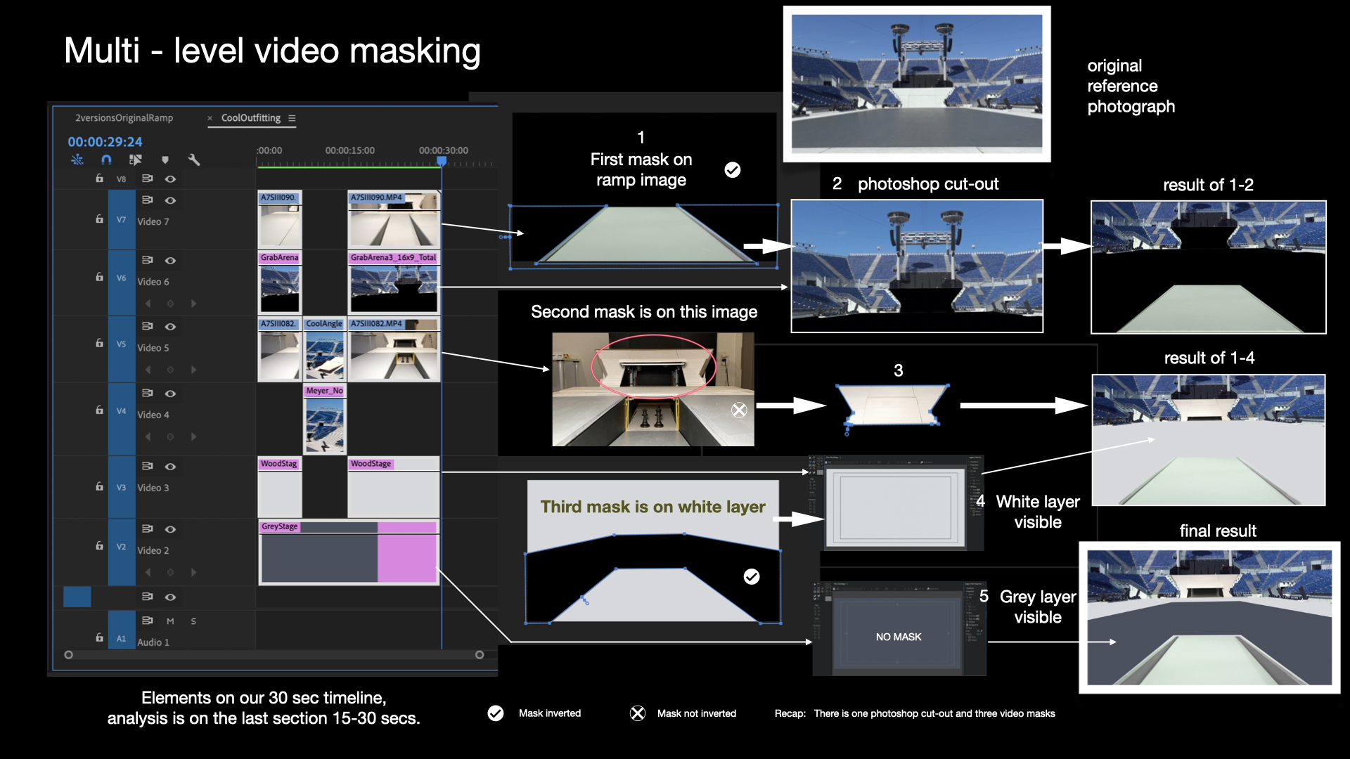The image size is (1350, 759).
Task: Click the blue playhead marker on ruler
Action: tap(442, 161)
